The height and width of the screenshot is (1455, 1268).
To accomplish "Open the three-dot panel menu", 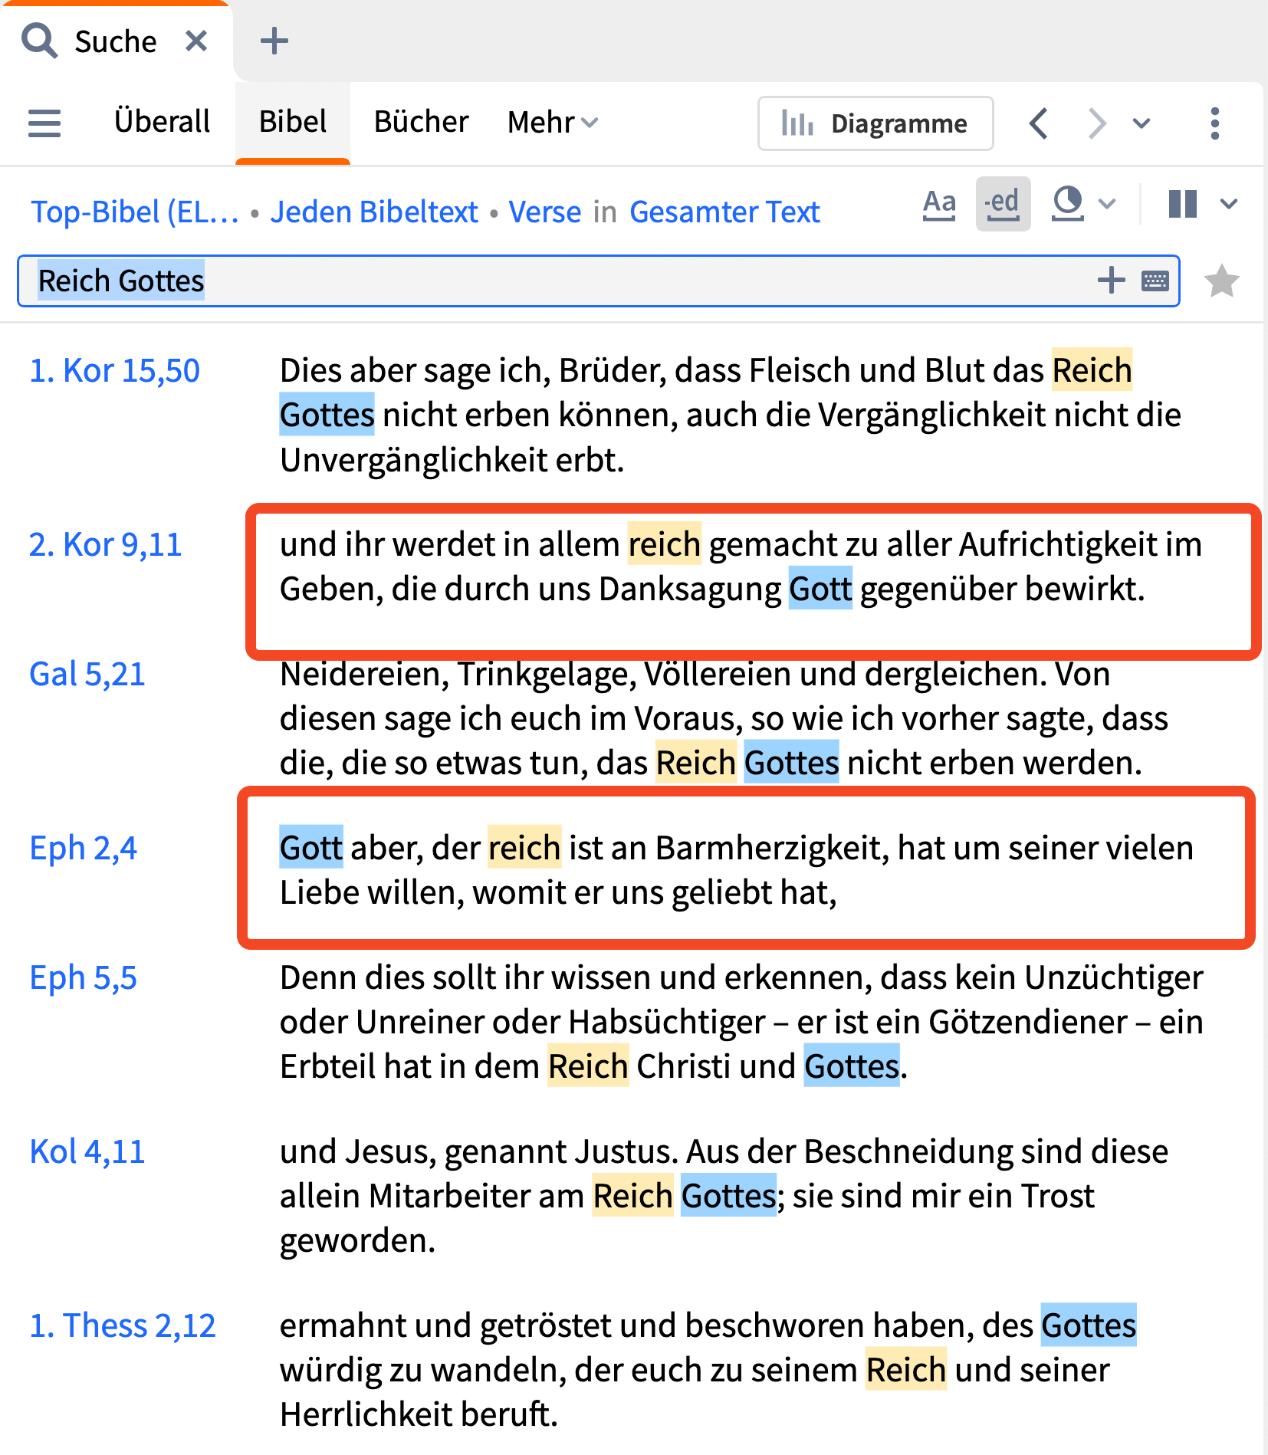I will [x=1214, y=123].
